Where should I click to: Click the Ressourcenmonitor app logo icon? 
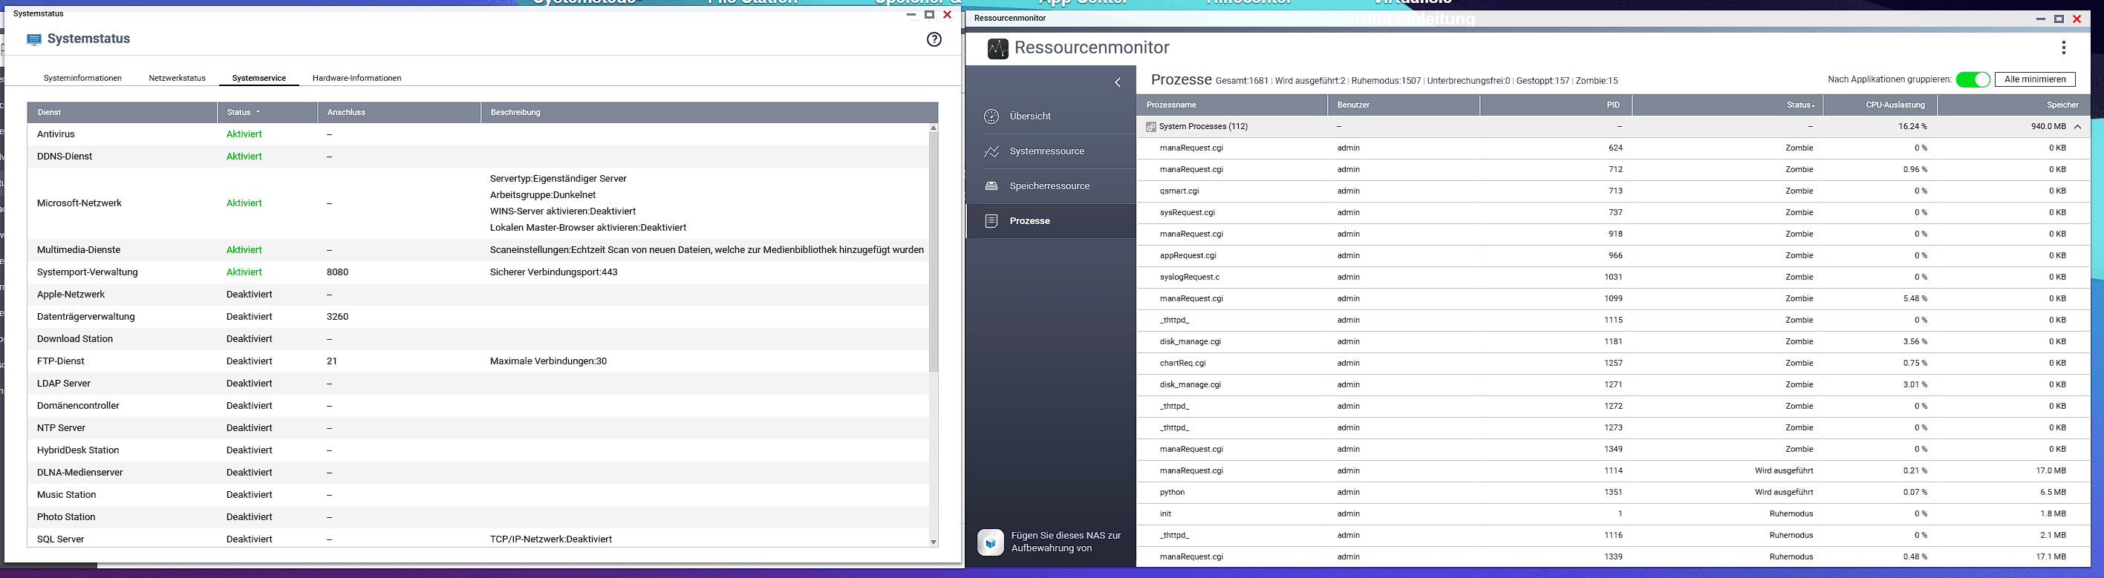(997, 48)
